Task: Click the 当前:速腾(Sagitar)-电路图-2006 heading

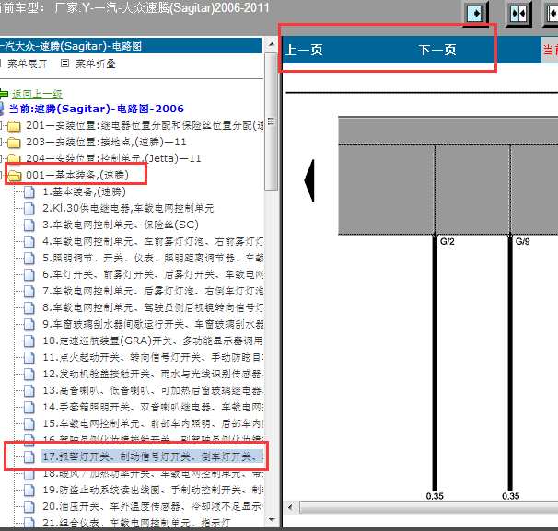Action: 97,109
